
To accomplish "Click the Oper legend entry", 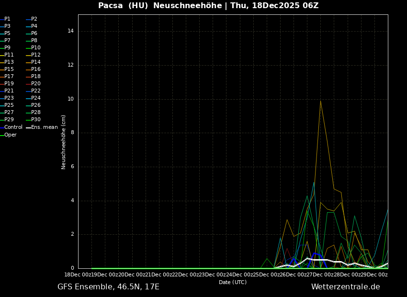I will pos(10,135).
